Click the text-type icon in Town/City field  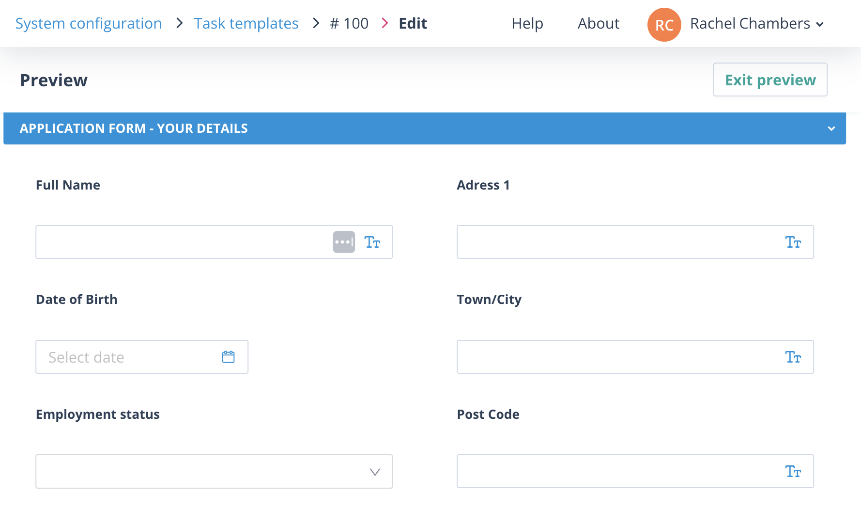pyautogui.click(x=793, y=357)
